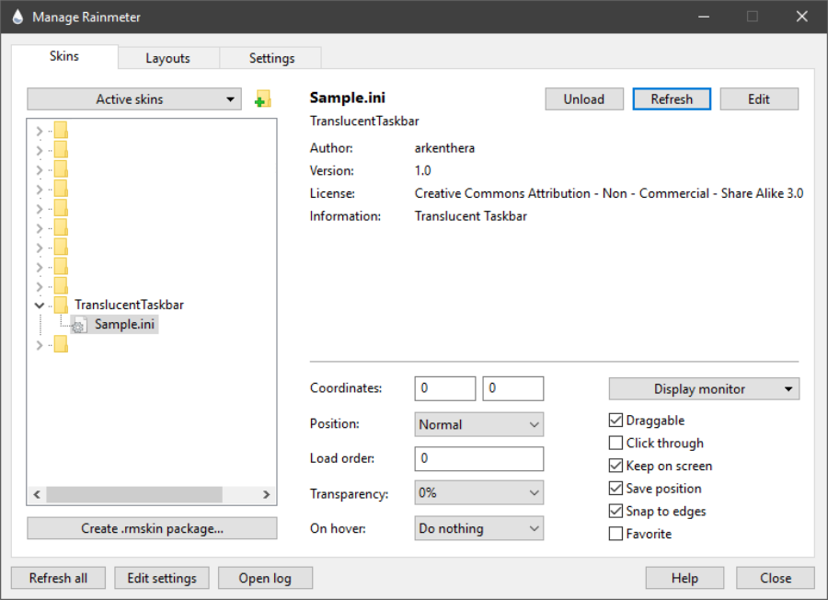
Task: Click the TranslucentTaskbar folder icon
Action: [x=61, y=305]
